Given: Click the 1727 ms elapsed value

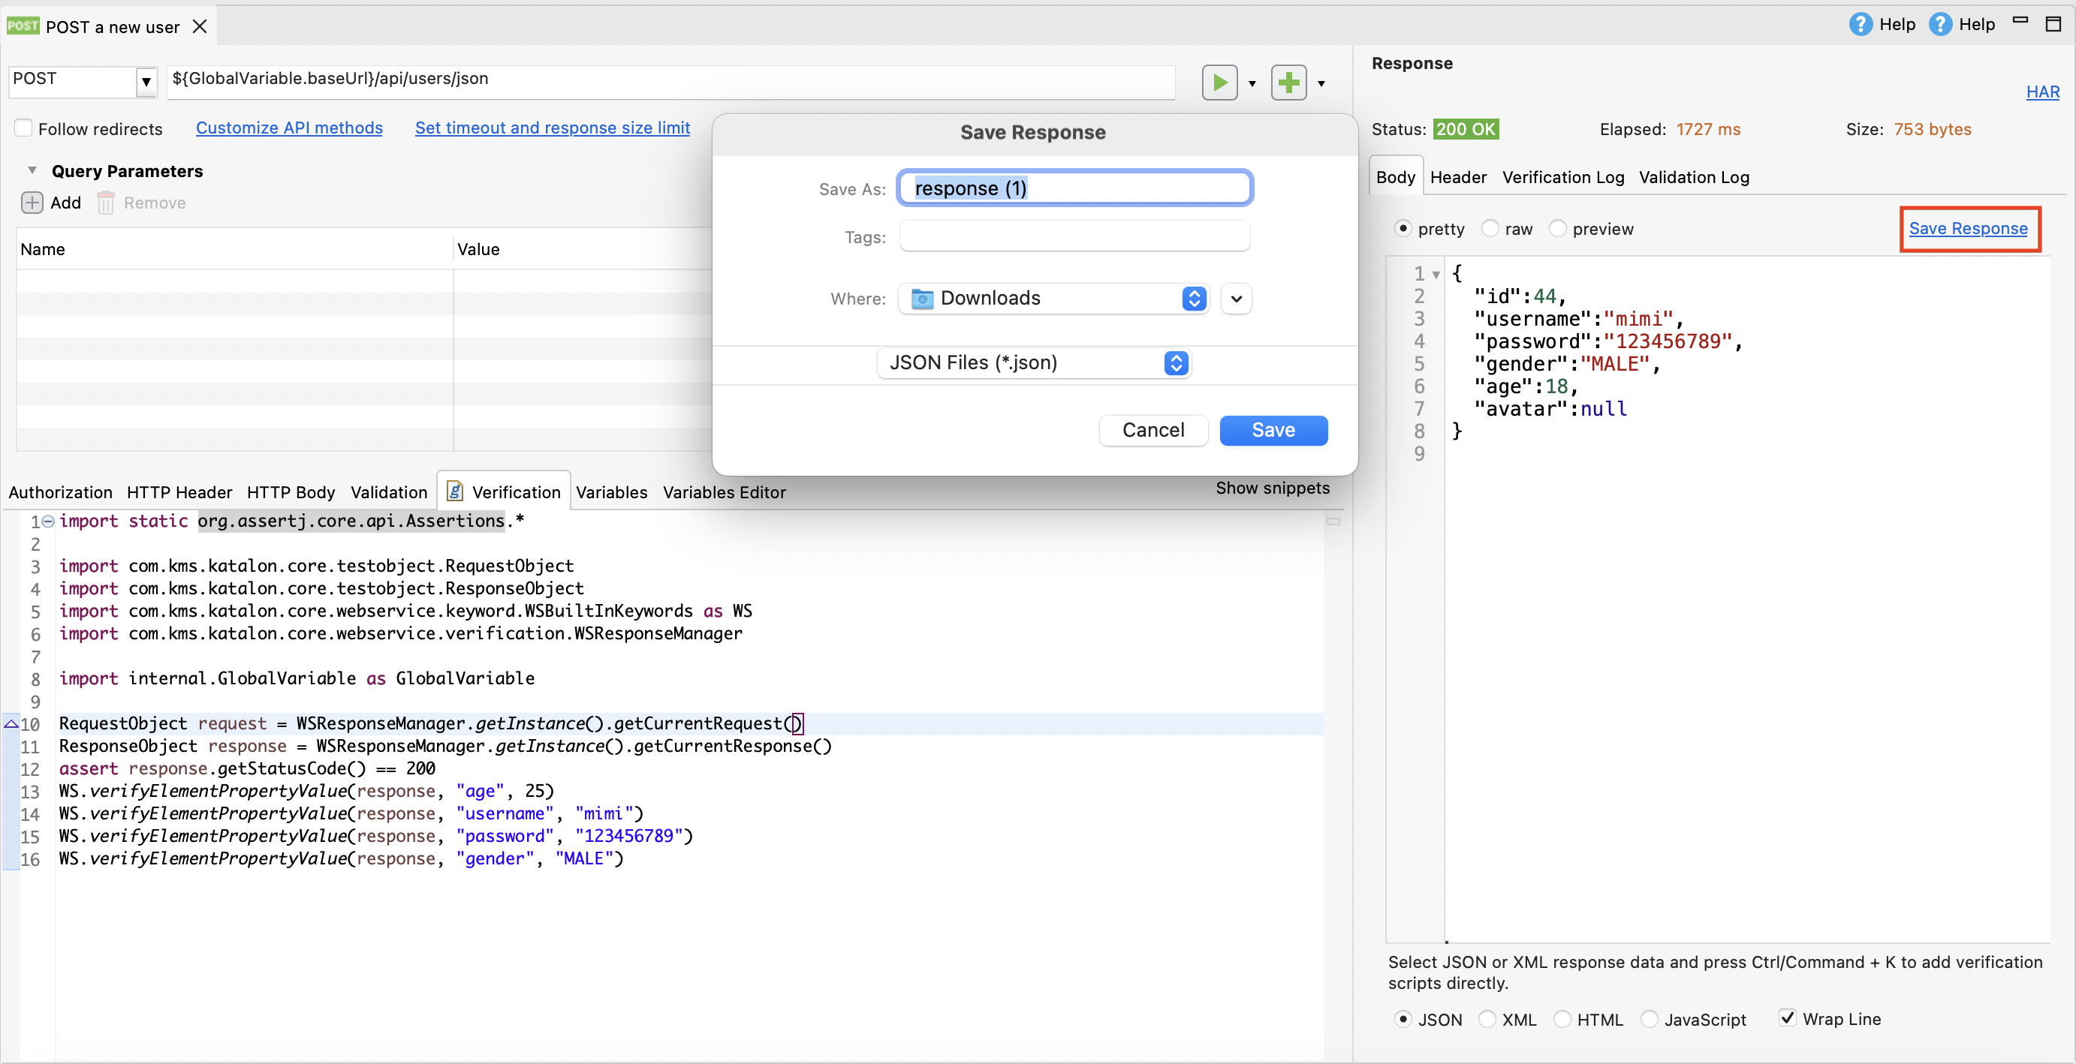Looking at the screenshot, I should tap(1707, 129).
